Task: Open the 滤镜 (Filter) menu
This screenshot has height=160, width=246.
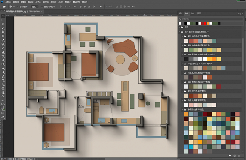Action: (53, 2)
